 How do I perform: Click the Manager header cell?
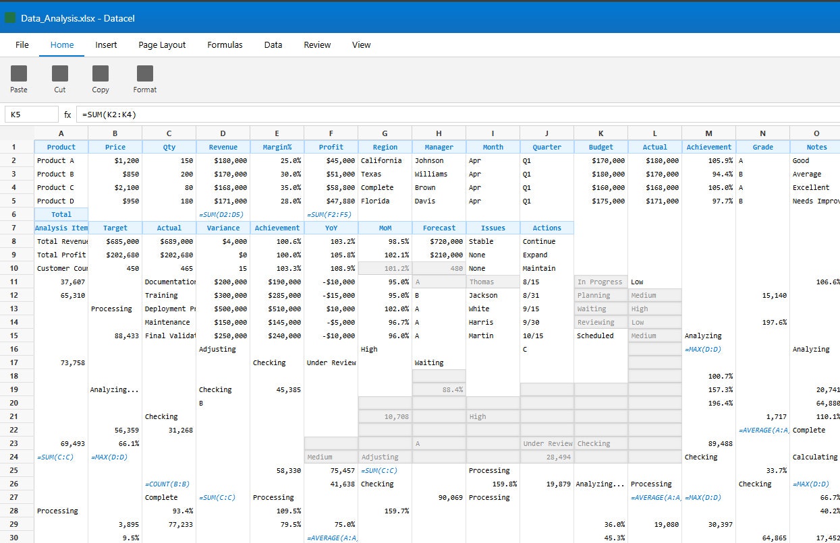[439, 147]
